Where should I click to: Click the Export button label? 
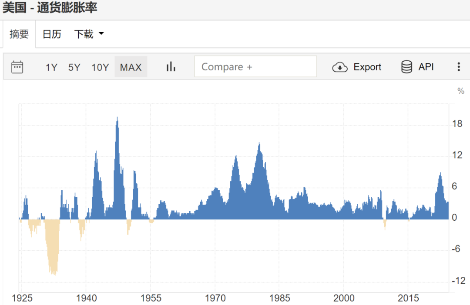(x=367, y=67)
